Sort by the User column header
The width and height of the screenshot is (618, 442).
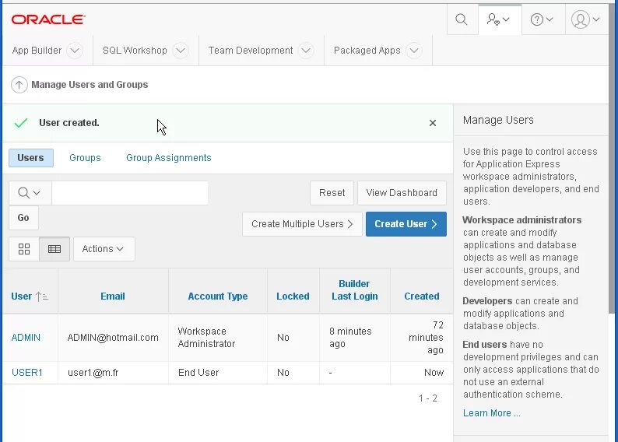tap(22, 296)
